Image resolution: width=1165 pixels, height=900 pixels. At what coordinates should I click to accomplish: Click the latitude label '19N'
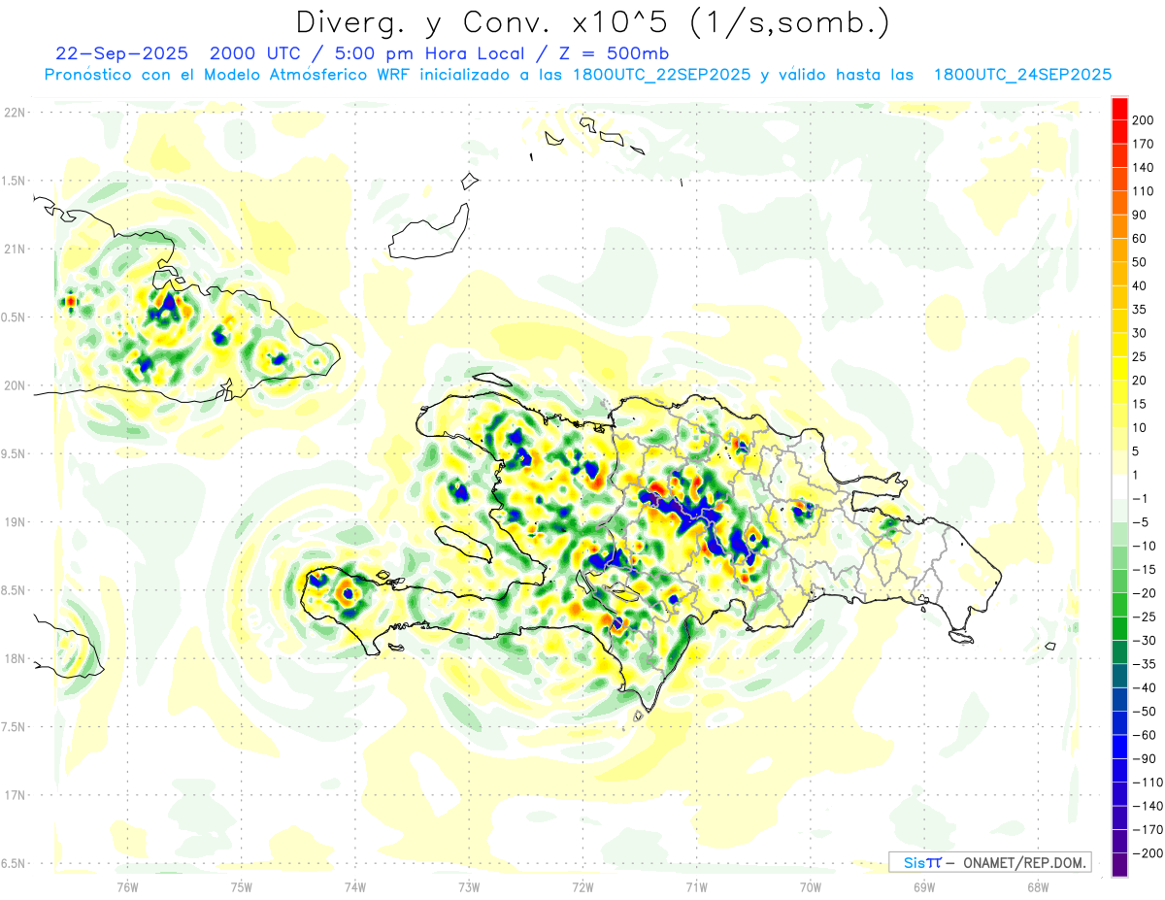pos(14,522)
